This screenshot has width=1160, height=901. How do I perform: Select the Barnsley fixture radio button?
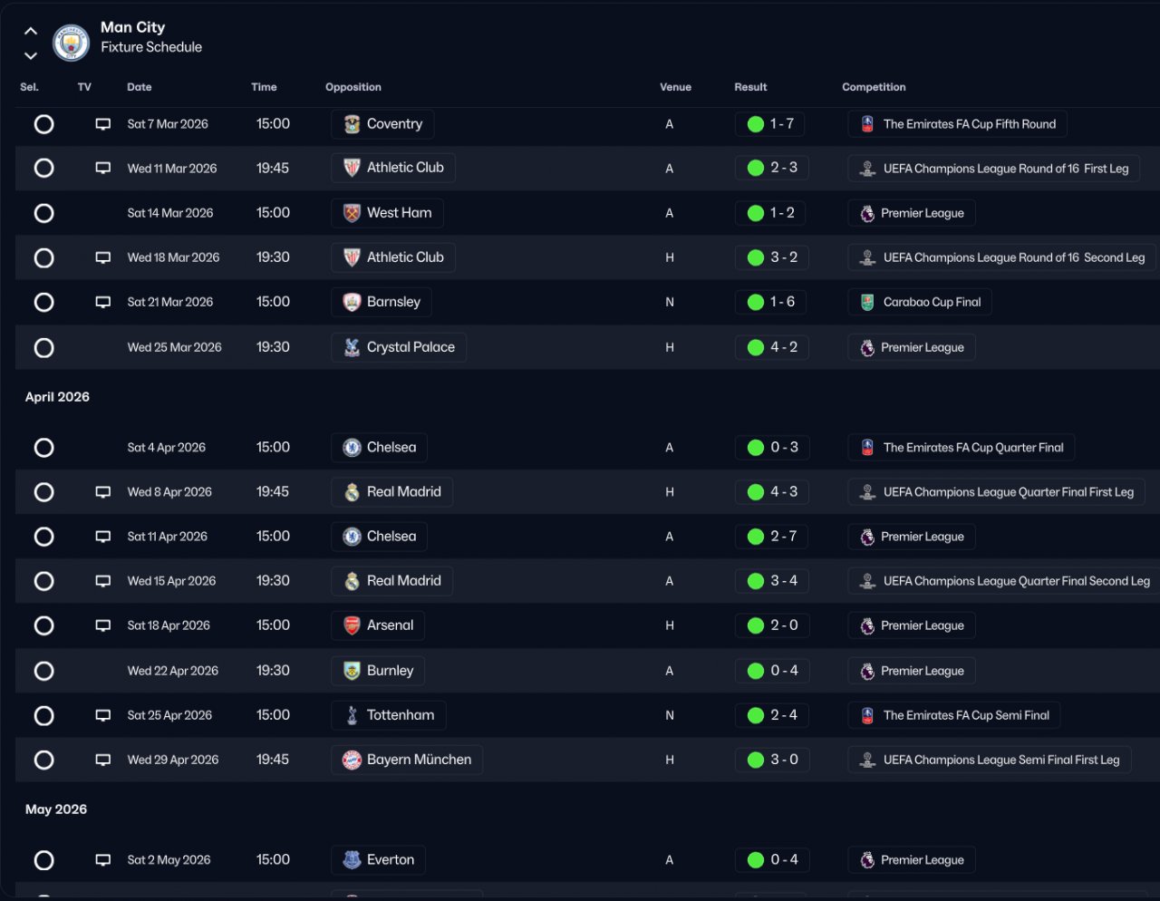(43, 302)
